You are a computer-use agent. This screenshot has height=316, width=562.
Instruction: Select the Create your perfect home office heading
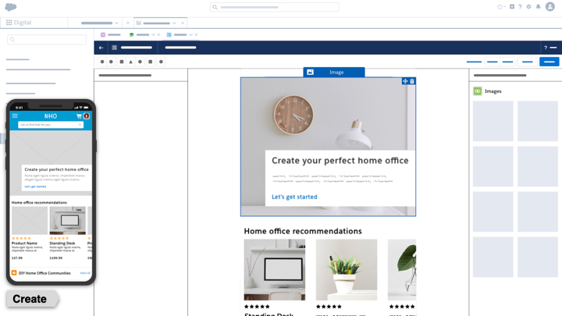pyautogui.click(x=340, y=161)
